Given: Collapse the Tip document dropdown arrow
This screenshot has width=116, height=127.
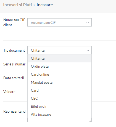Looking at the screenshot, I should coord(88,50).
